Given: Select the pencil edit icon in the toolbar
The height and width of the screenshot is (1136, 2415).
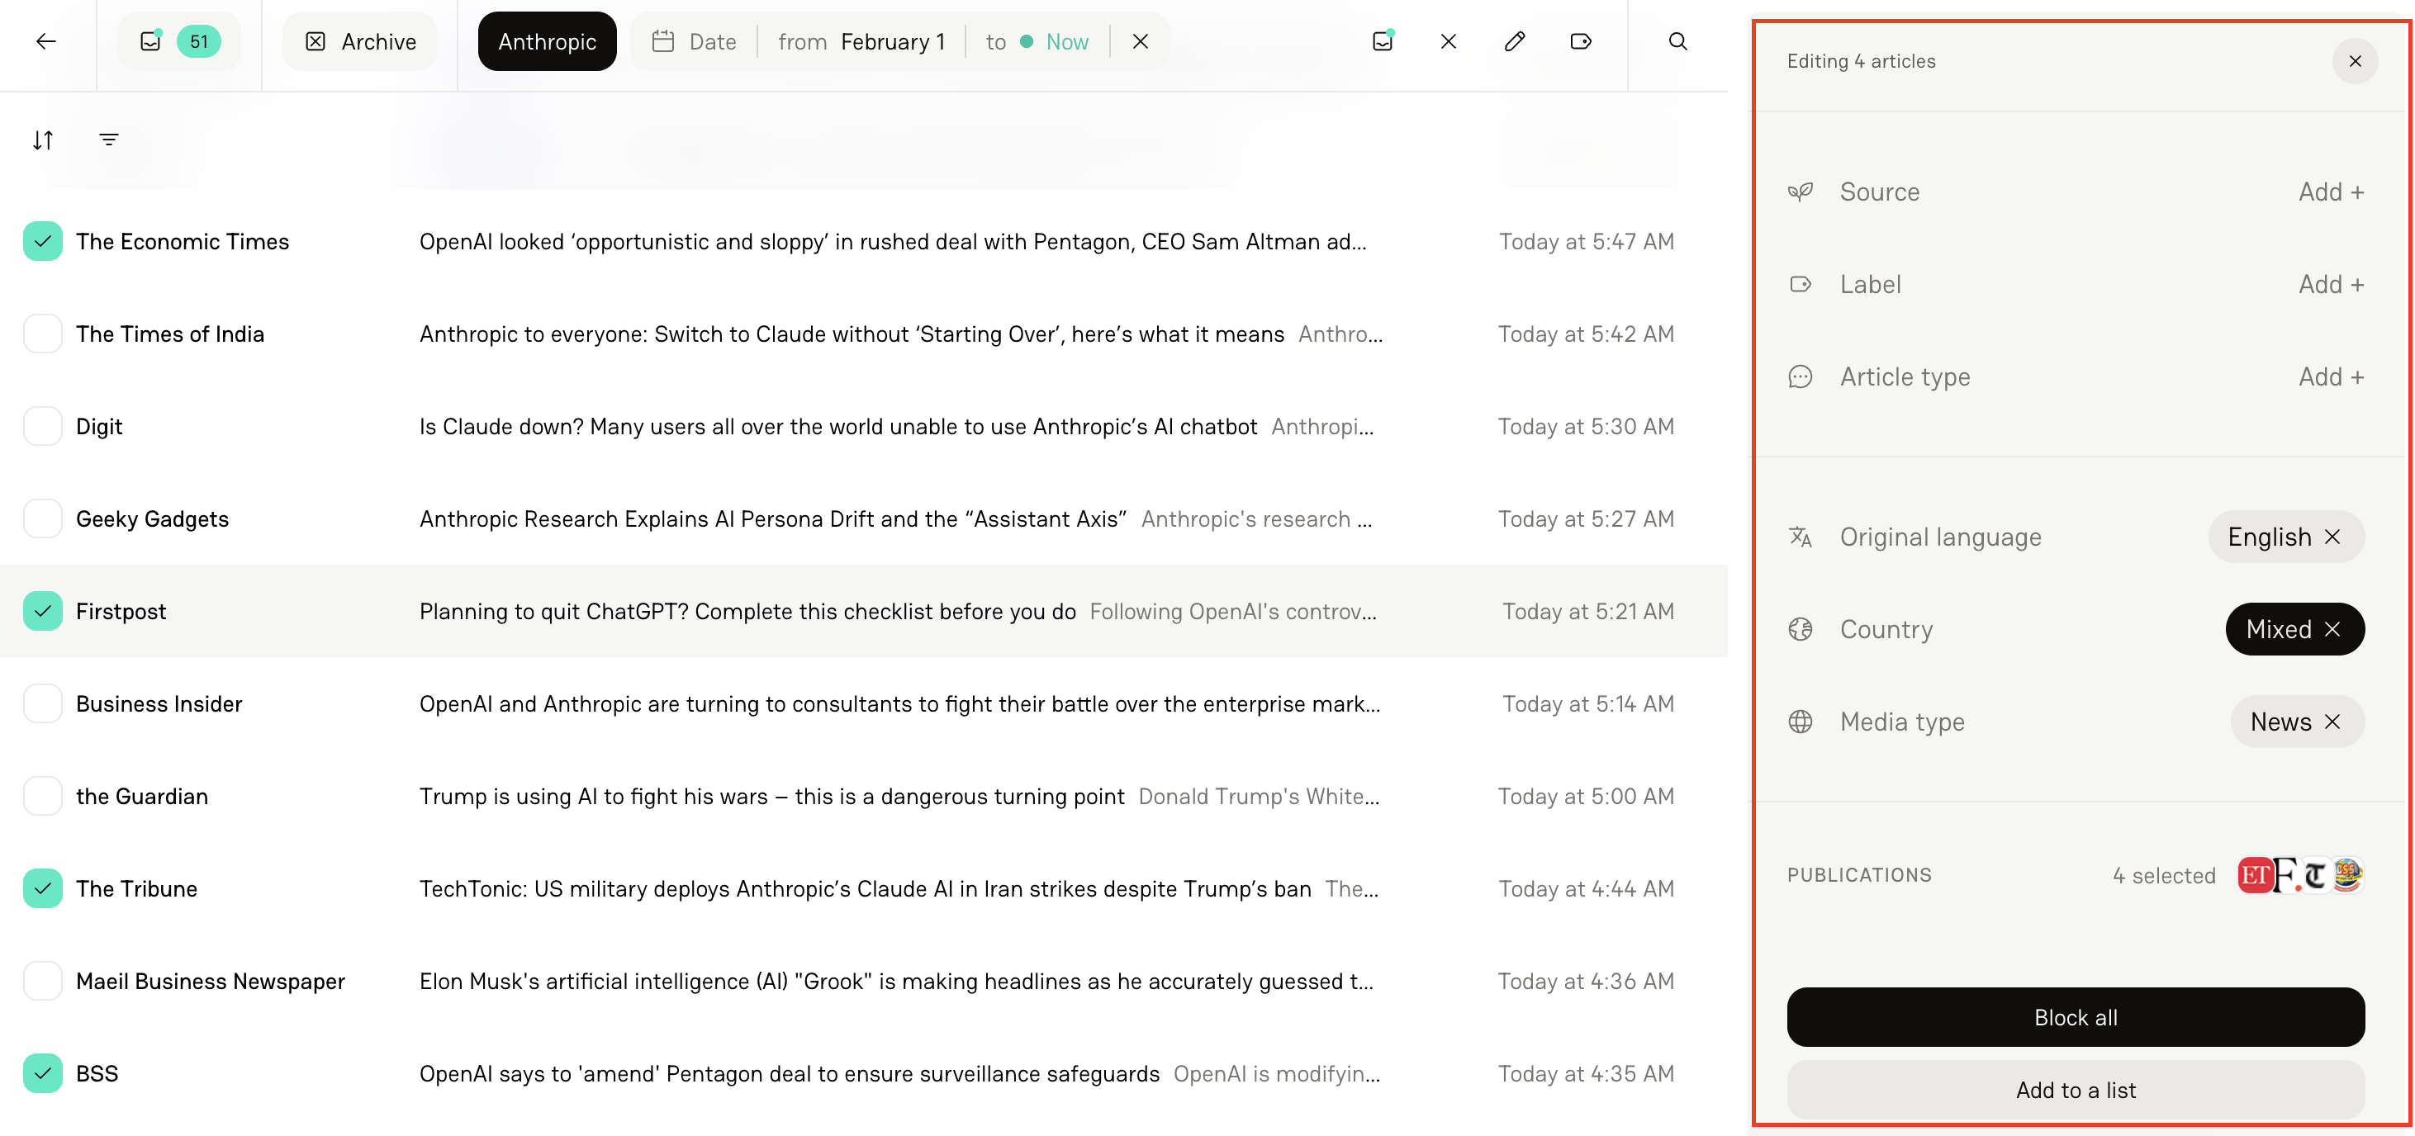Looking at the screenshot, I should (1515, 41).
